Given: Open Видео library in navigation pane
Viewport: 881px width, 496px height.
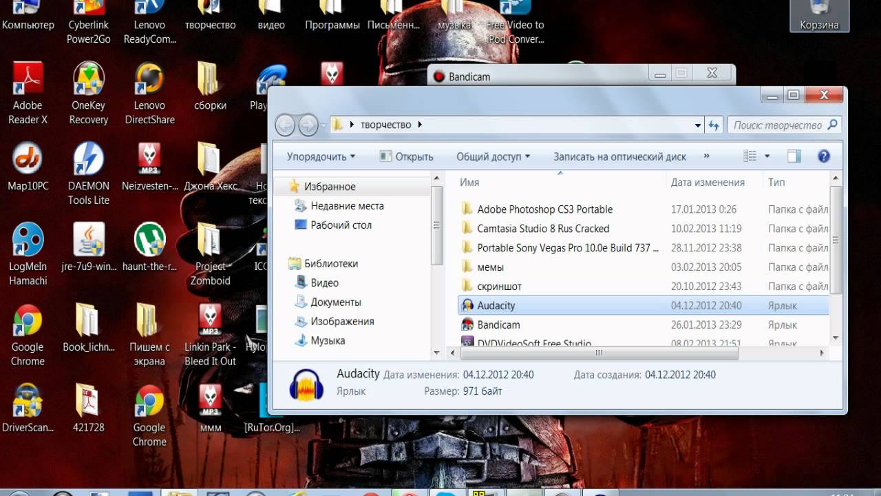Looking at the screenshot, I should 317,283.
